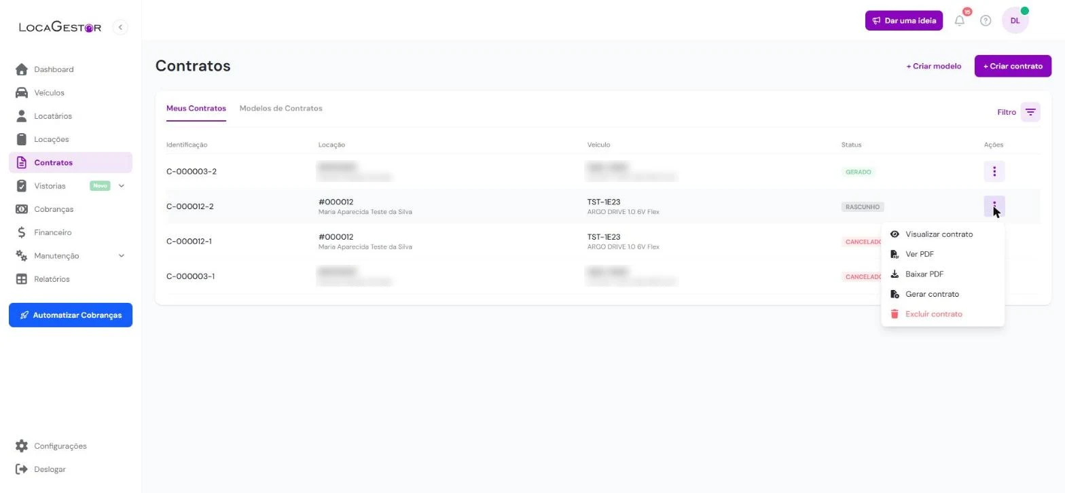Choose Baixar PDF from the menu
Screen dimensions: 1065x493
[943, 274]
